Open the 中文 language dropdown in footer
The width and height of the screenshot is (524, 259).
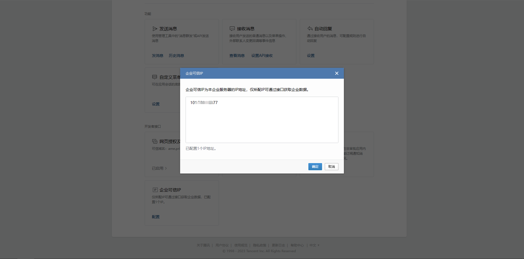point(314,245)
